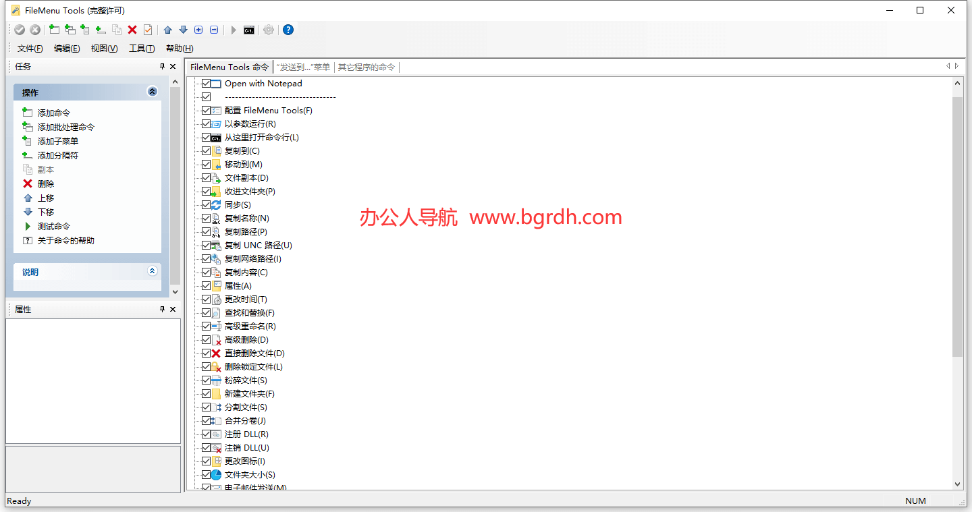972x512 pixels.
Task: Disable the 同步(S) command checkbox
Action: (206, 204)
